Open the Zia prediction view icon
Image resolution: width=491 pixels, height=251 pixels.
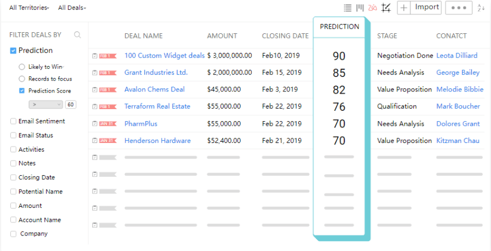pyautogui.click(x=372, y=8)
